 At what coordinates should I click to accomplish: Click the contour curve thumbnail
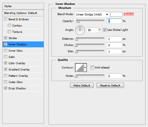click(x=79, y=68)
